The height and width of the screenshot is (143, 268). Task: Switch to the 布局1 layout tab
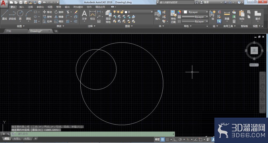17,138
